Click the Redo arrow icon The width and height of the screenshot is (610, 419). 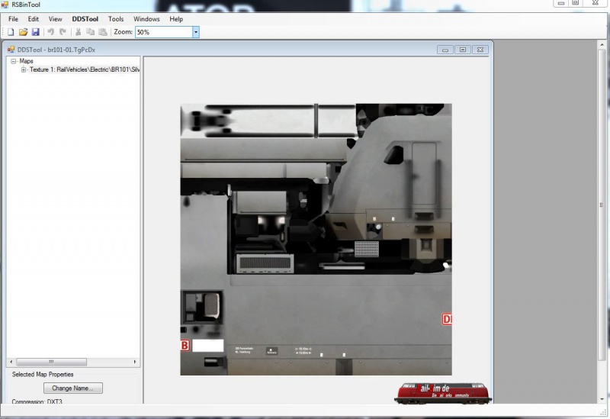63,32
